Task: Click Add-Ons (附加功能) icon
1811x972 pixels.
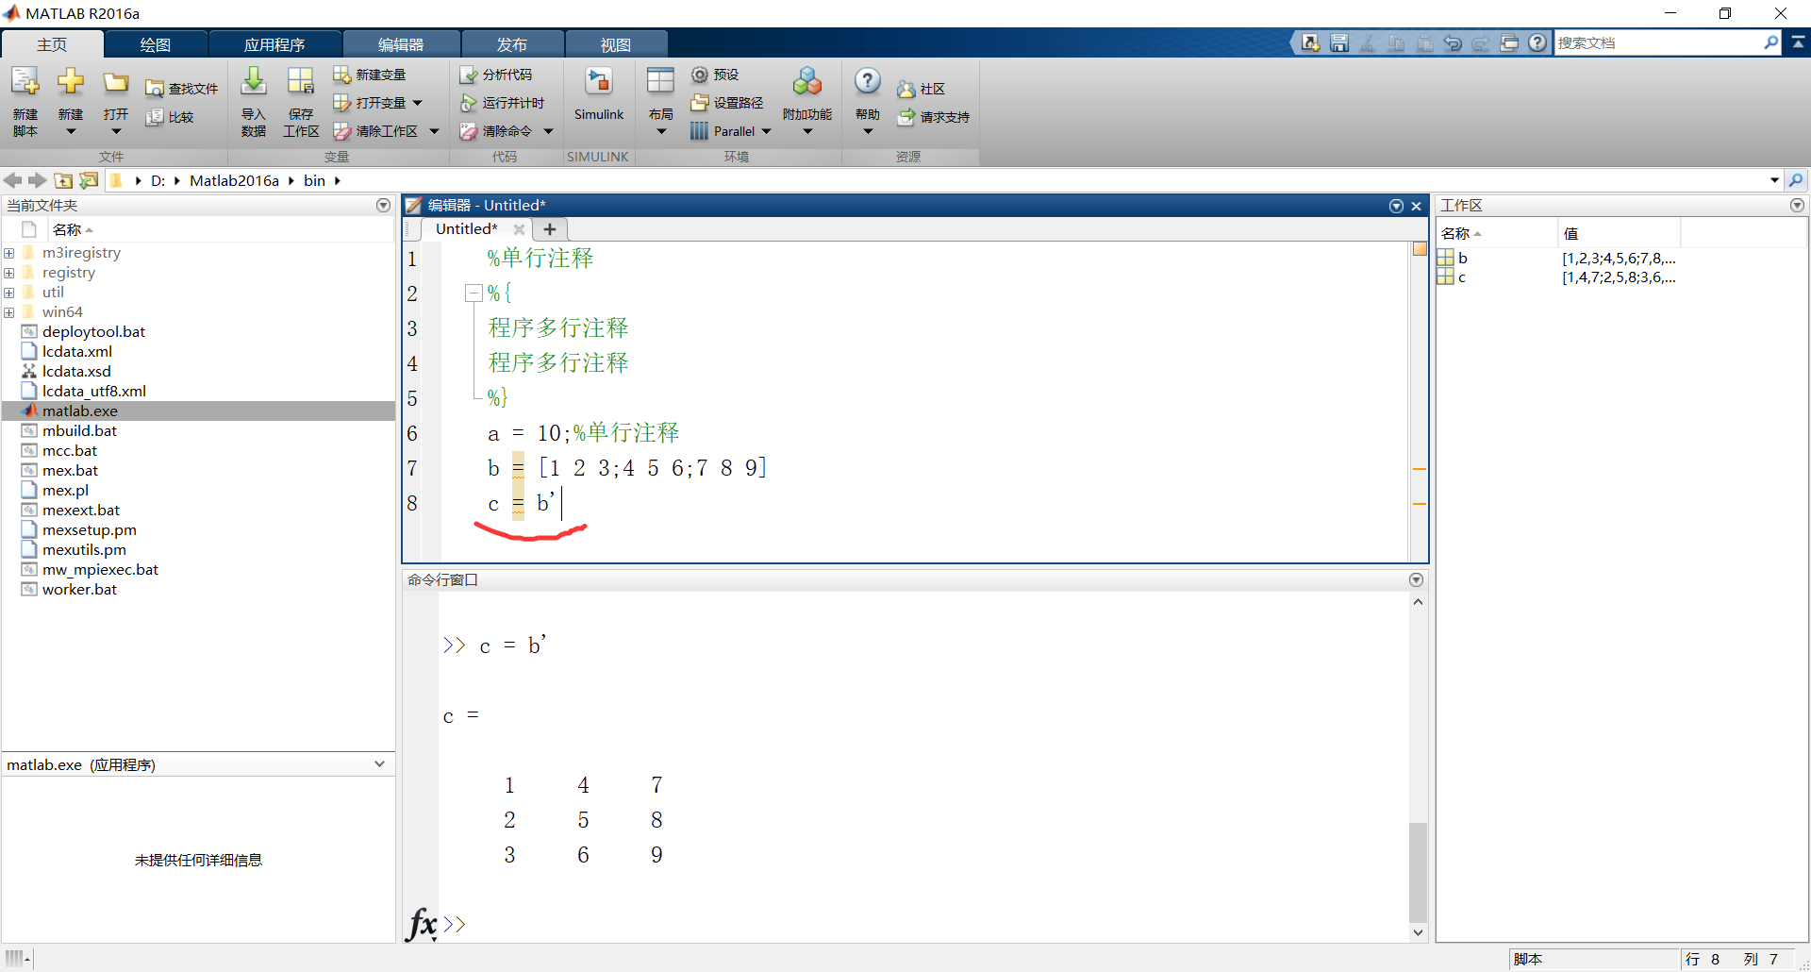Action: click(x=807, y=83)
